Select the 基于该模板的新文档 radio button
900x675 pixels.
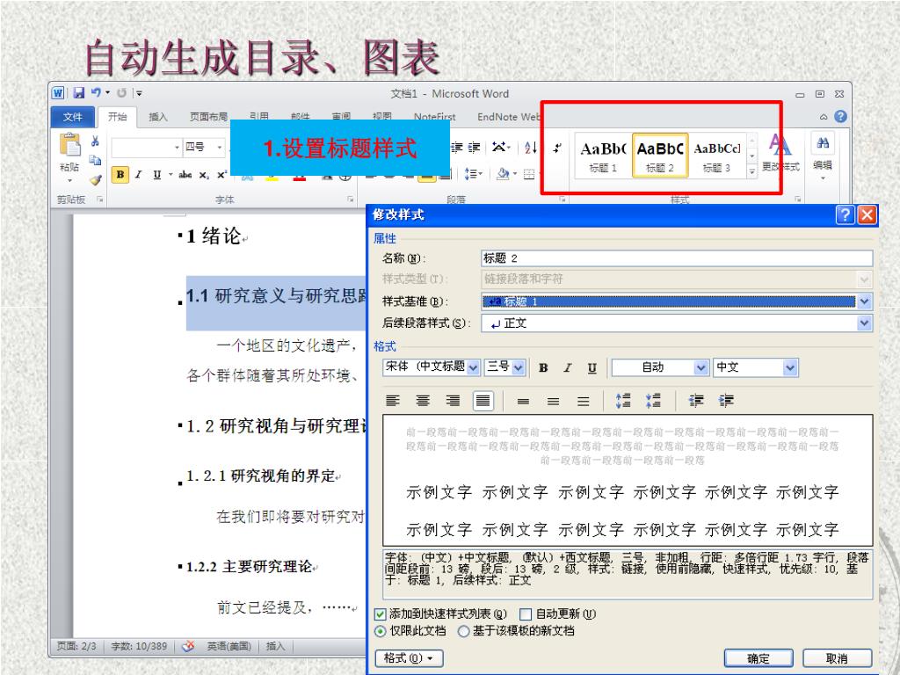tap(463, 631)
